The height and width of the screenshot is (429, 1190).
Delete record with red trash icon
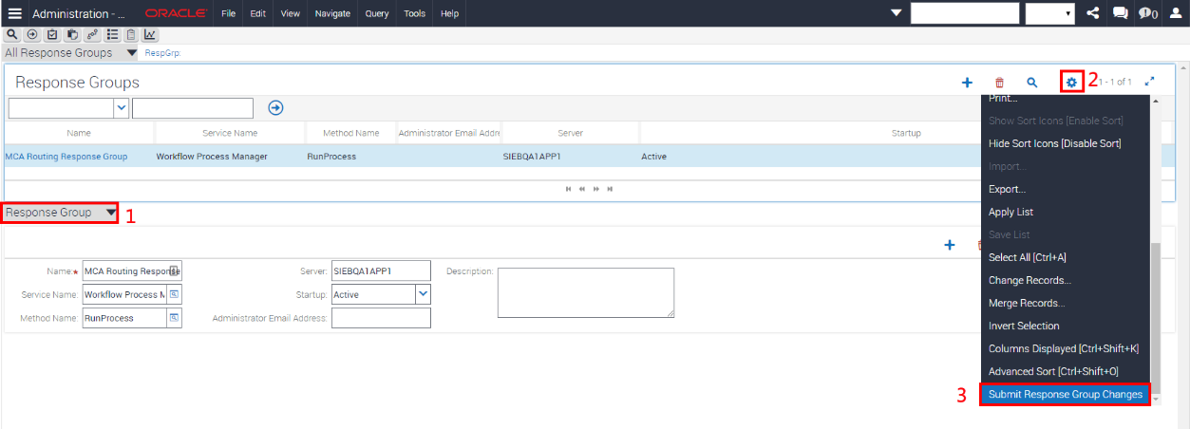999,83
